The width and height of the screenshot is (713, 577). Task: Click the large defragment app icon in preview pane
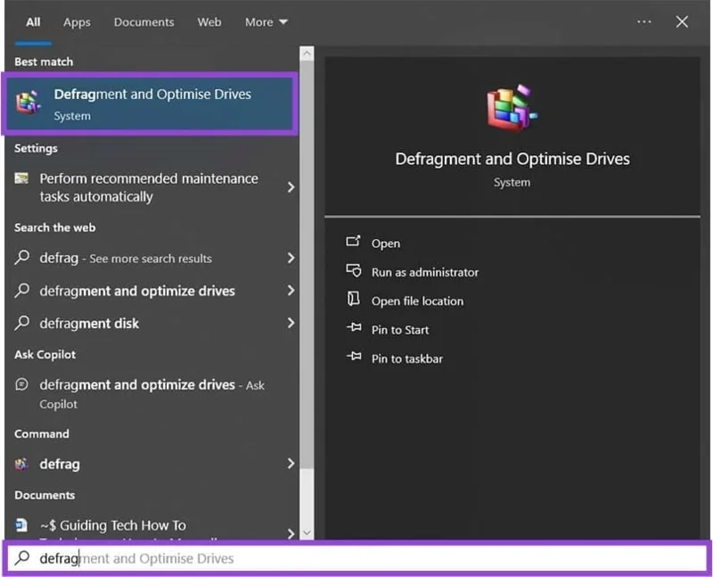pyautogui.click(x=512, y=110)
